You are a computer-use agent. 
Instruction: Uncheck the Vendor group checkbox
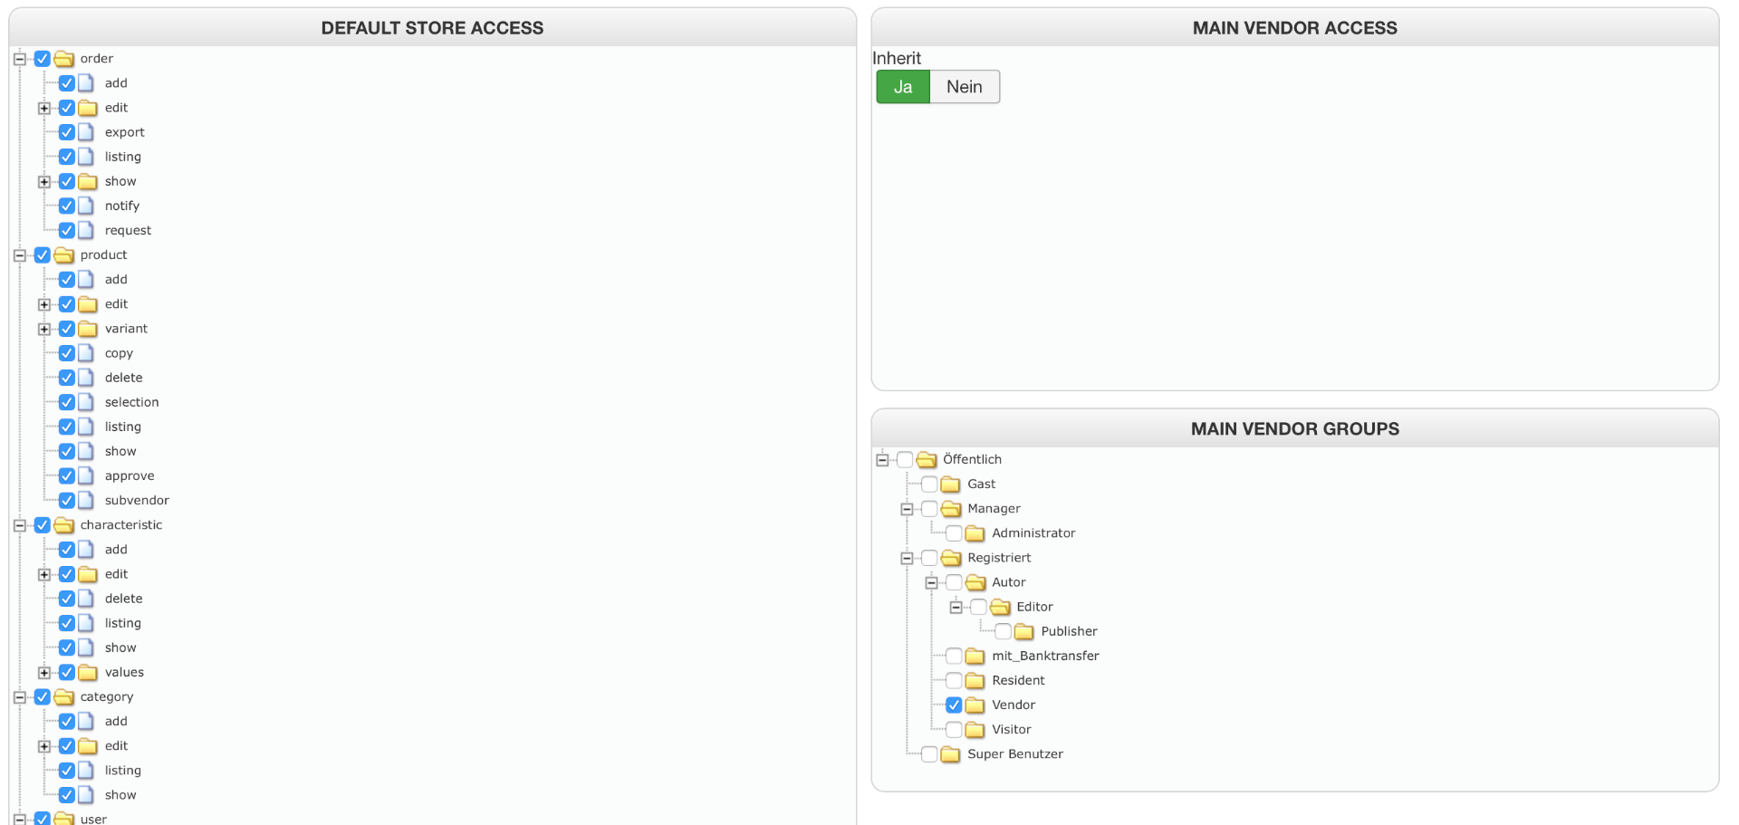point(954,705)
